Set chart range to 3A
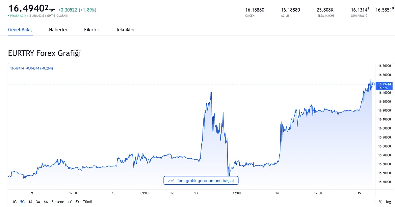The width and height of the screenshot is (395, 207). [38, 202]
